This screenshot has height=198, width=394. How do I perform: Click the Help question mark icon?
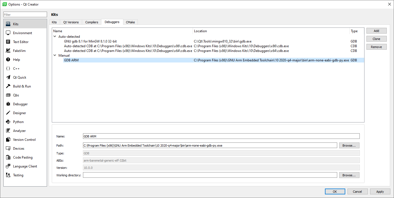[8, 60]
